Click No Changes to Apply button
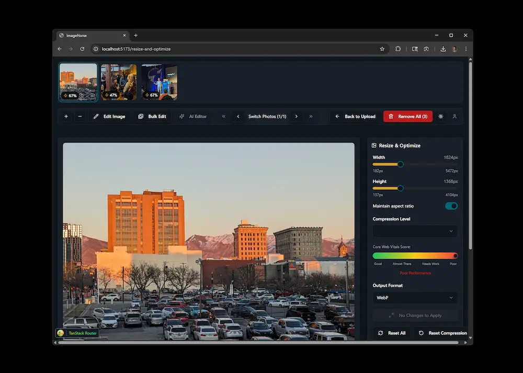The image size is (523, 373). pos(415,315)
